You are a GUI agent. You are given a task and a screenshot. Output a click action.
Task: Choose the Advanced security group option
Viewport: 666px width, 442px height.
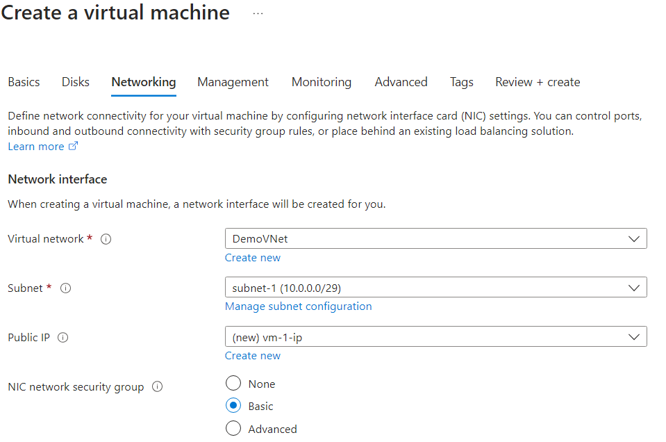[x=233, y=428]
